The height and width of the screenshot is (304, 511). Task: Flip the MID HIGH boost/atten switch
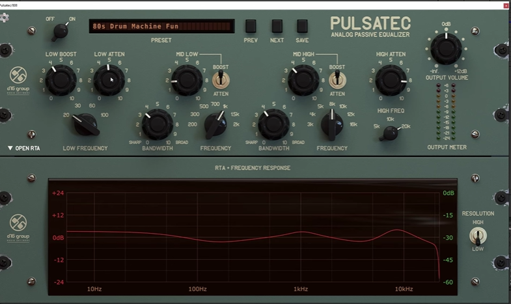point(337,80)
